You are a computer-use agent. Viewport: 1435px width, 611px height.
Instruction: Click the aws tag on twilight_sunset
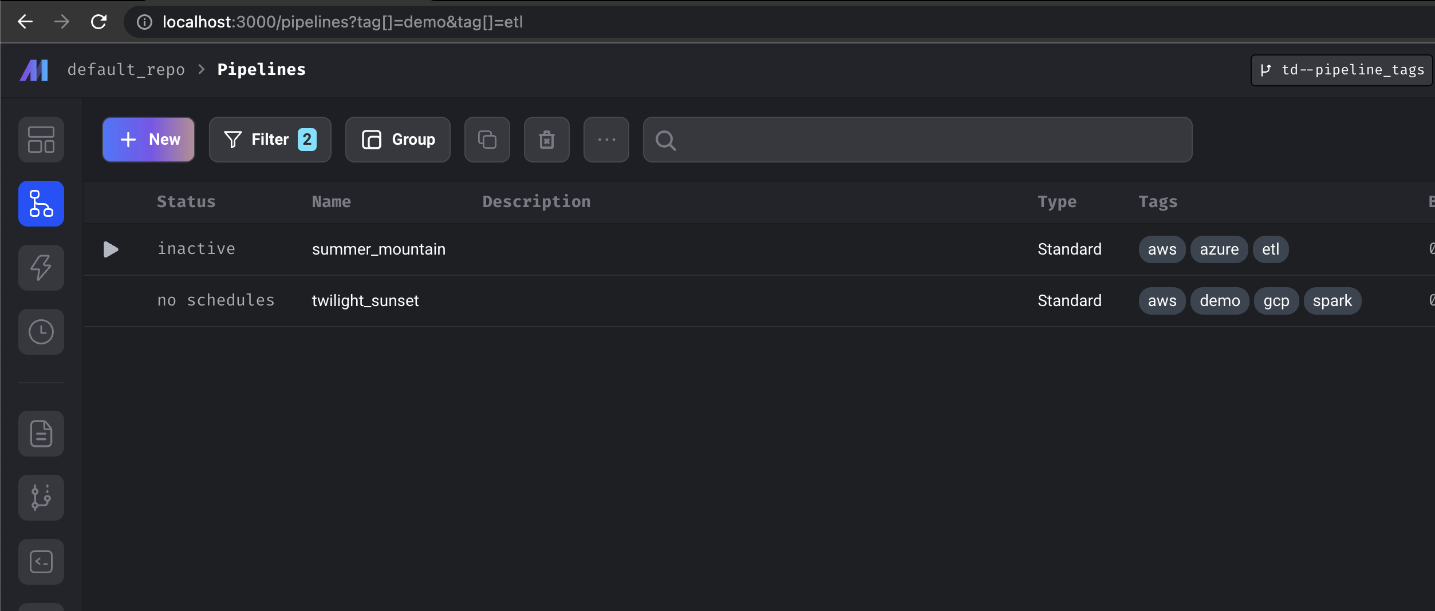1162,301
